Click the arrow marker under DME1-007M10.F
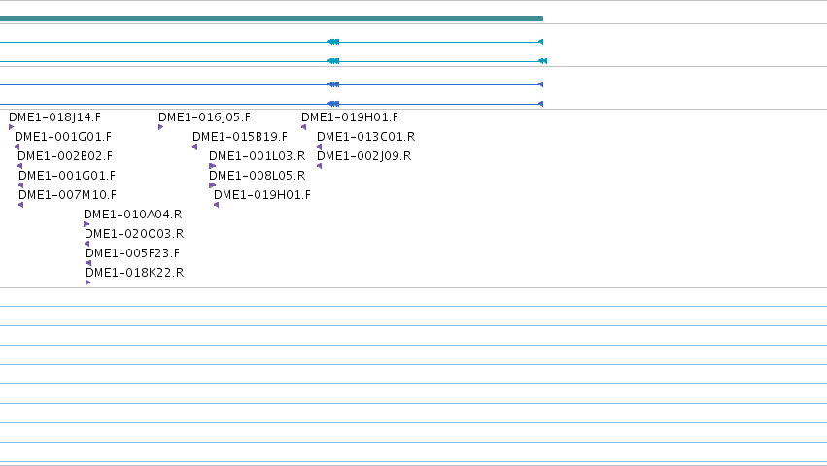The height and width of the screenshot is (466, 827). pyautogui.click(x=21, y=205)
